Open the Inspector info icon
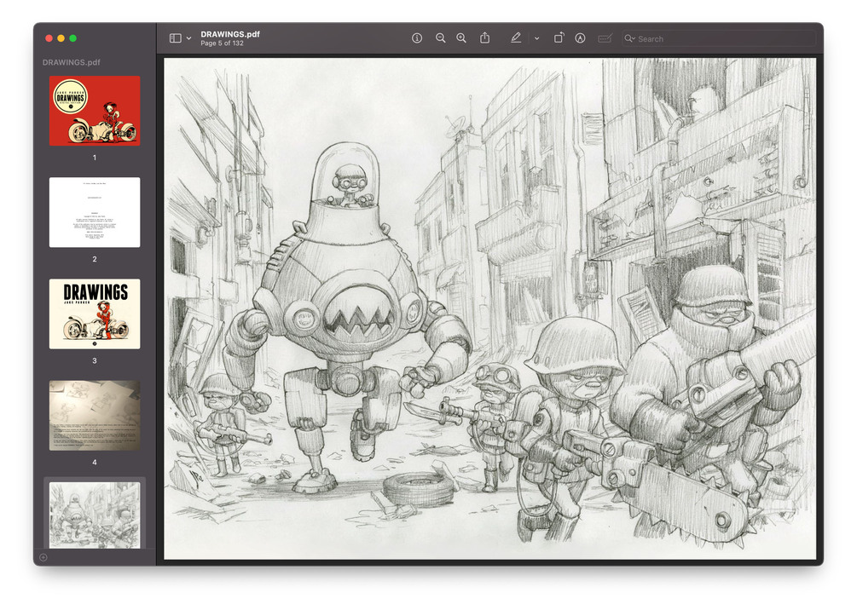The height and width of the screenshot is (610, 857). [417, 38]
